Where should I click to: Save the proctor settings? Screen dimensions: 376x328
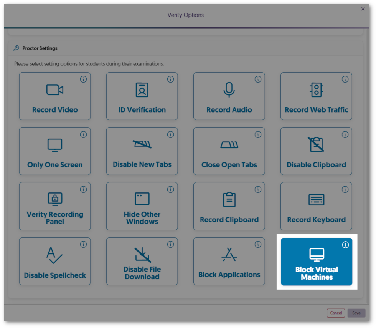(356, 313)
